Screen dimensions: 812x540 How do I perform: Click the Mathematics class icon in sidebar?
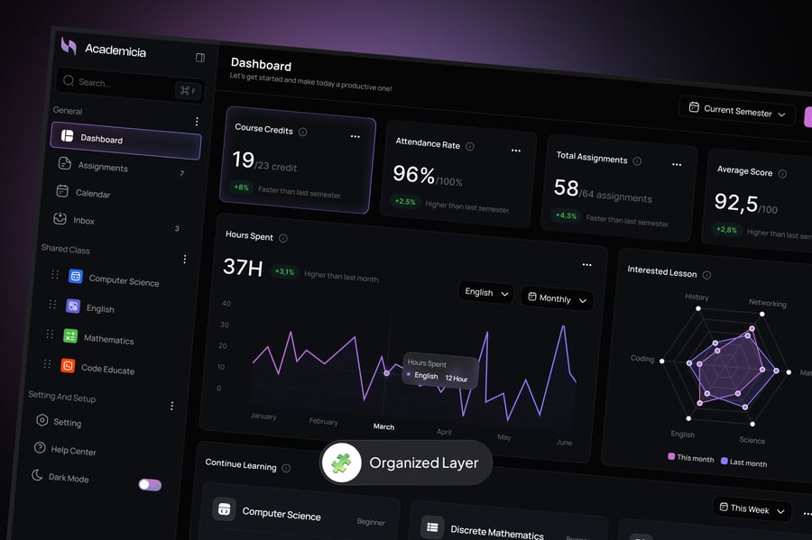pos(69,336)
